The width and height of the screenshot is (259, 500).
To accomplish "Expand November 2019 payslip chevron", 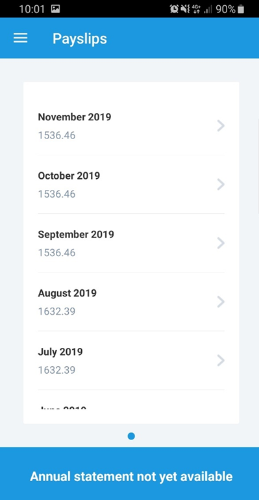I will (221, 126).
